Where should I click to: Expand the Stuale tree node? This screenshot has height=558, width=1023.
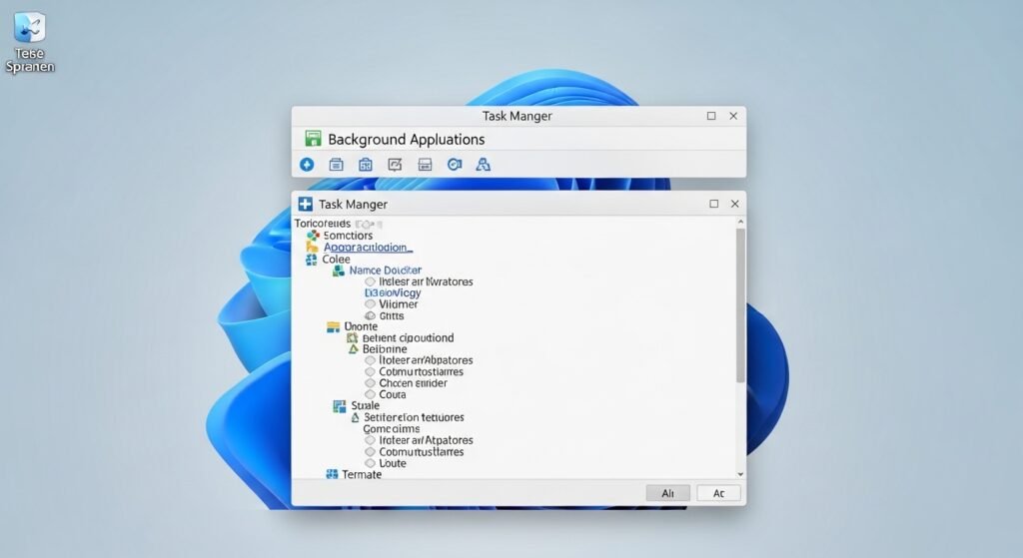pyautogui.click(x=339, y=406)
